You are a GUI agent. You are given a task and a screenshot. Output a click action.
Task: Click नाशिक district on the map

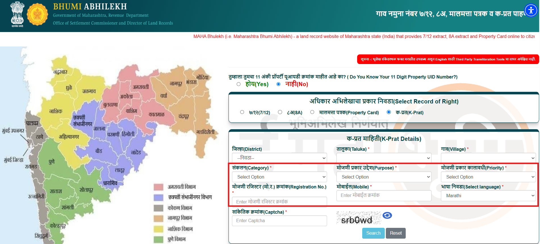point(56,111)
